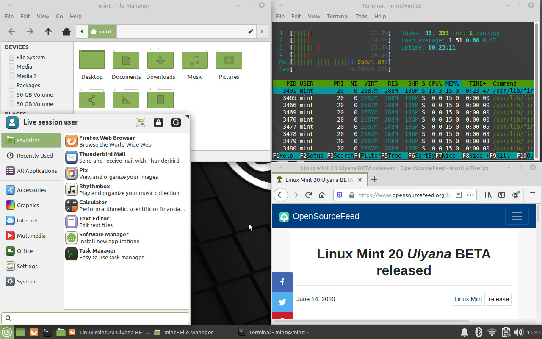
Task: Open Terminal menu in Terminal window
Action: [337, 16]
